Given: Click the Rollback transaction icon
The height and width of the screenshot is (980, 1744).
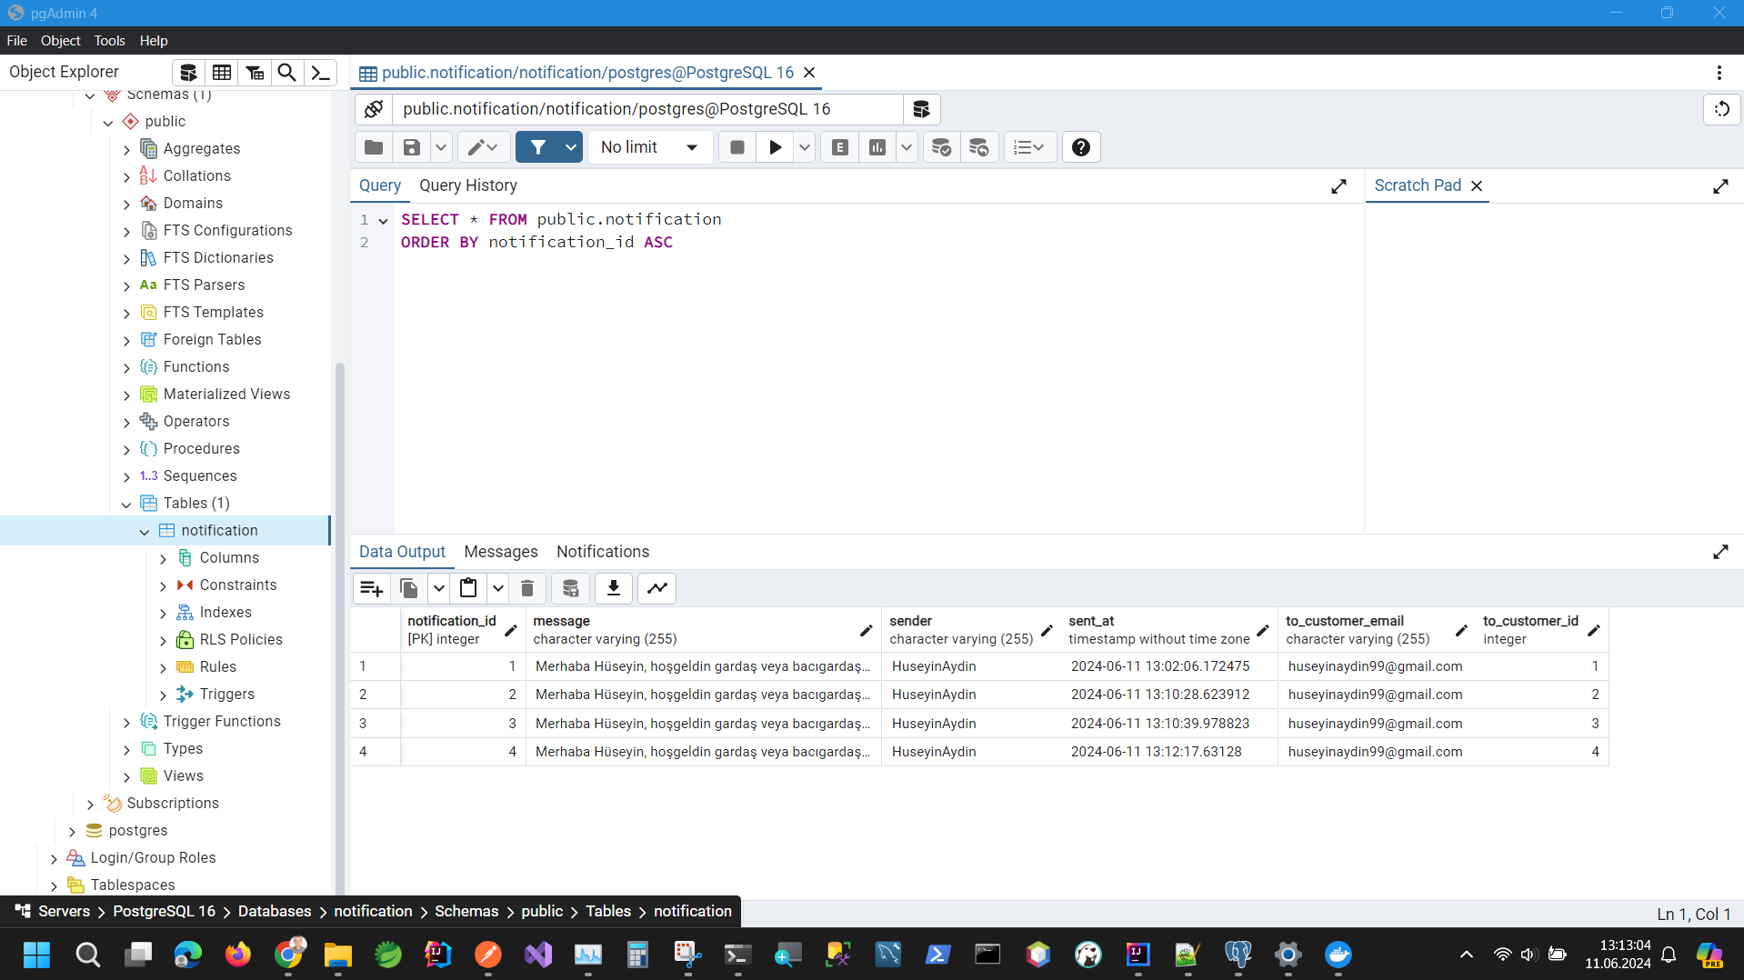Looking at the screenshot, I should 979,147.
